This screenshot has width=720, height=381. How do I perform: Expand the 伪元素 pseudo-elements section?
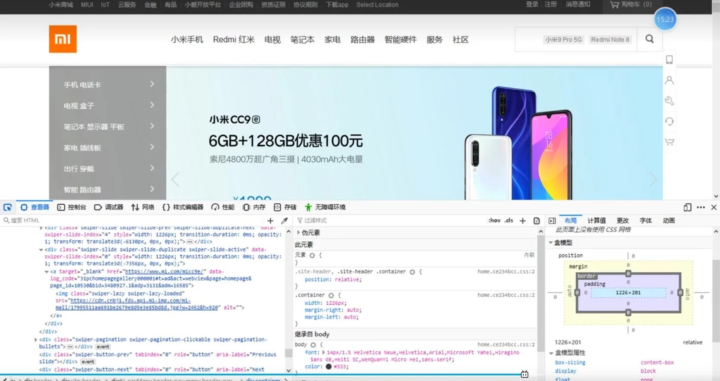point(298,232)
